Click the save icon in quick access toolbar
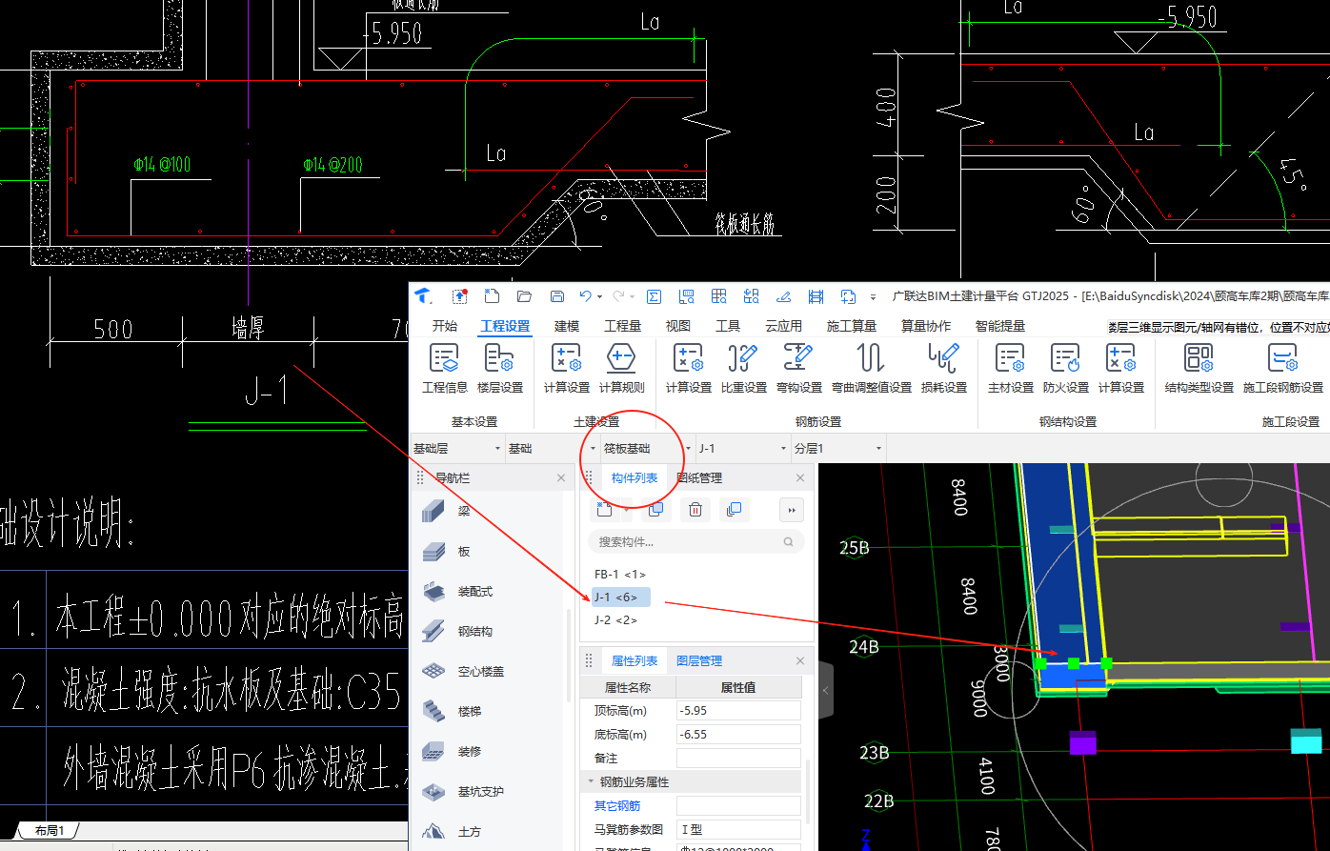 pyautogui.click(x=557, y=296)
